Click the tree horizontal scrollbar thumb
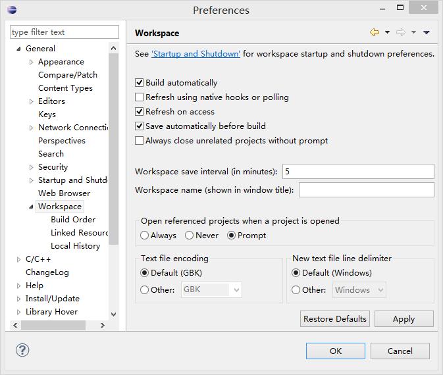Image resolution: width=443 pixels, height=375 pixels. [x=53, y=325]
